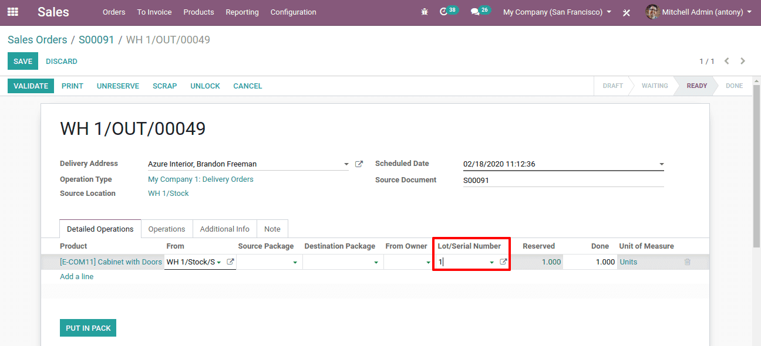Image resolution: width=761 pixels, height=346 pixels.
Task: Switch to the Operations tab
Action: point(167,229)
